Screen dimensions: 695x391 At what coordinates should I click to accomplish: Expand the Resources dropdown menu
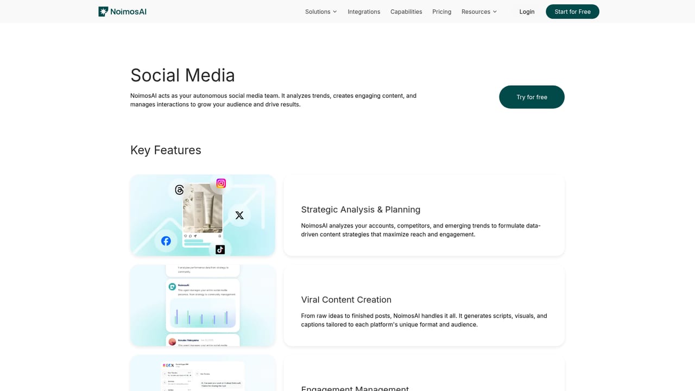coord(479,11)
